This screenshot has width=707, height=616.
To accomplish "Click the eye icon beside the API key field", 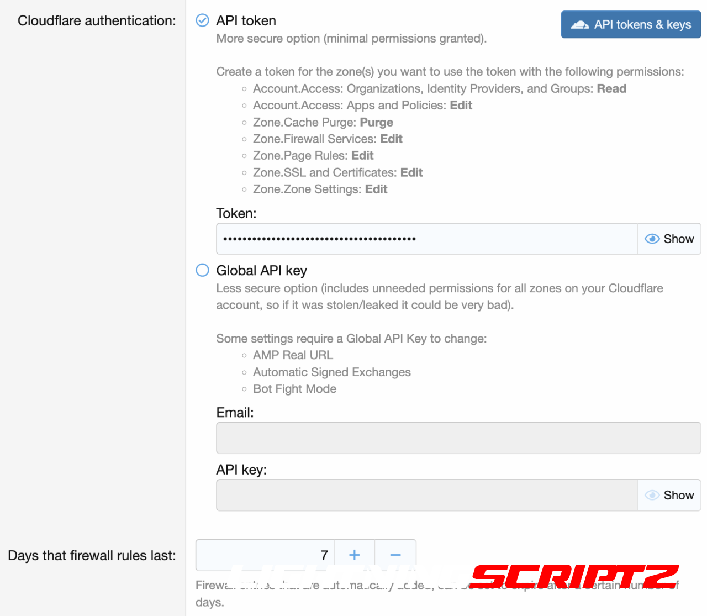I will (652, 495).
